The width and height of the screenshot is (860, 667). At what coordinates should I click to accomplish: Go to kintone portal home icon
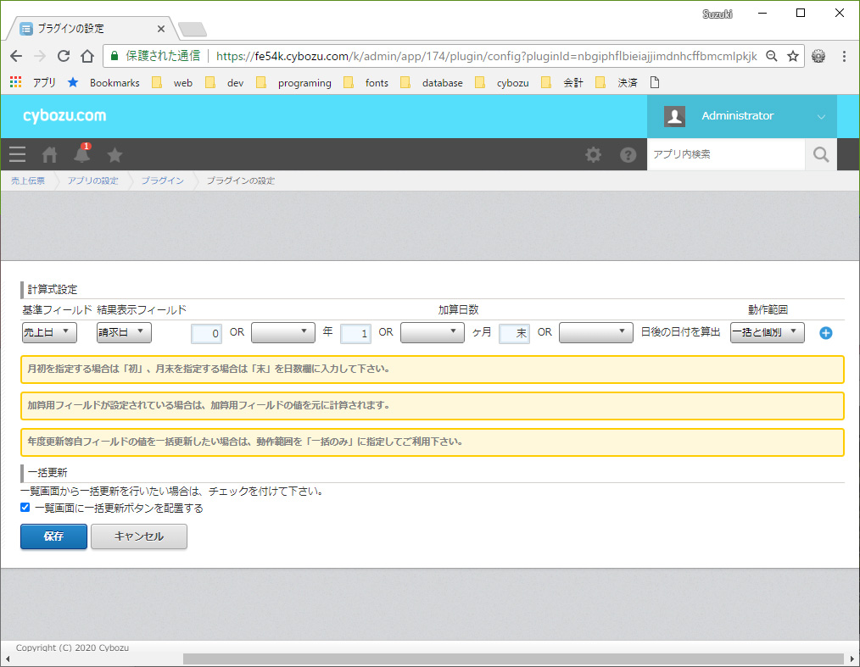coord(49,155)
